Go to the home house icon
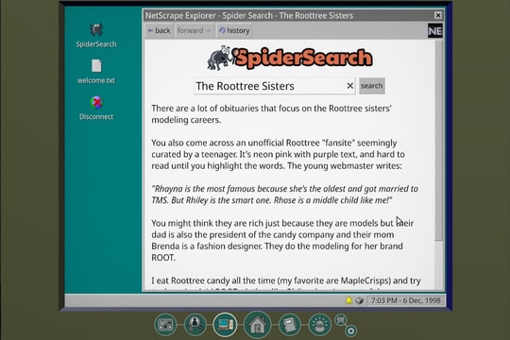 (257, 324)
